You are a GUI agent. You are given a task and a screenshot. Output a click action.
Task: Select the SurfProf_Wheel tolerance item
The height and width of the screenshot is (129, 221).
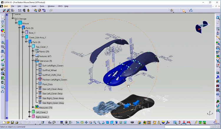[50, 70]
